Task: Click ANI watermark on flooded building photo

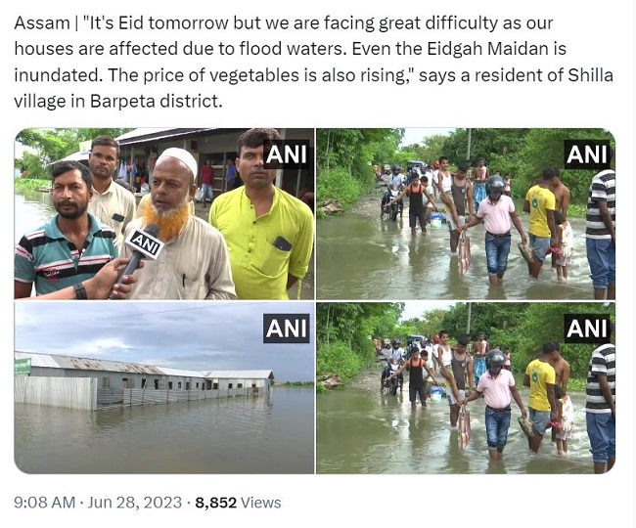Action: pyautogui.click(x=286, y=329)
